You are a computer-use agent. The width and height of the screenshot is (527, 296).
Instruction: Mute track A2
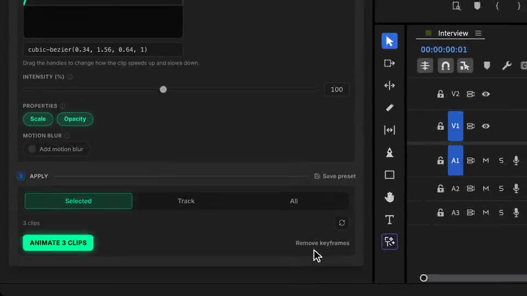486,189
